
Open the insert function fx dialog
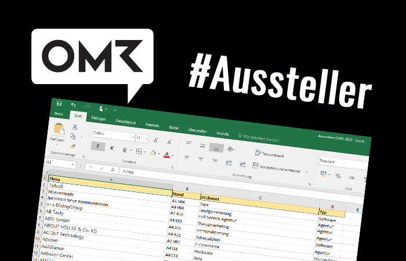click(x=113, y=170)
